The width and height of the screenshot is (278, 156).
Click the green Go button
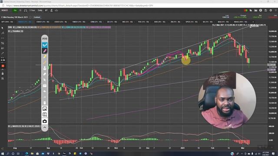(x=15, y=10)
